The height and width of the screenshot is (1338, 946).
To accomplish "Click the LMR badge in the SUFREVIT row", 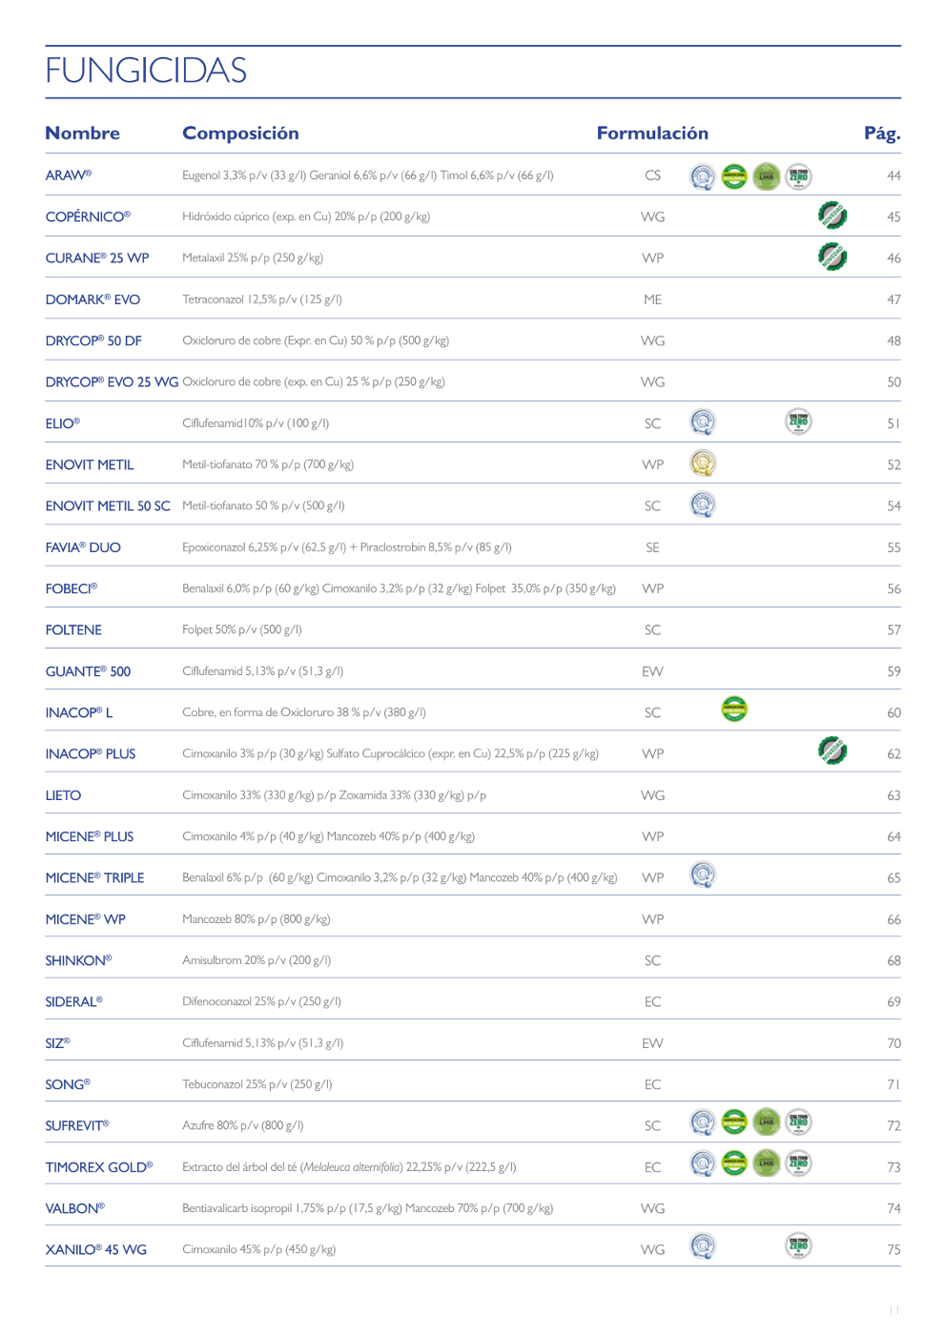I will (767, 1122).
